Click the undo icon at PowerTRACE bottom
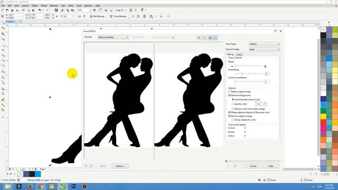This screenshot has height=190, width=338. click(86, 166)
